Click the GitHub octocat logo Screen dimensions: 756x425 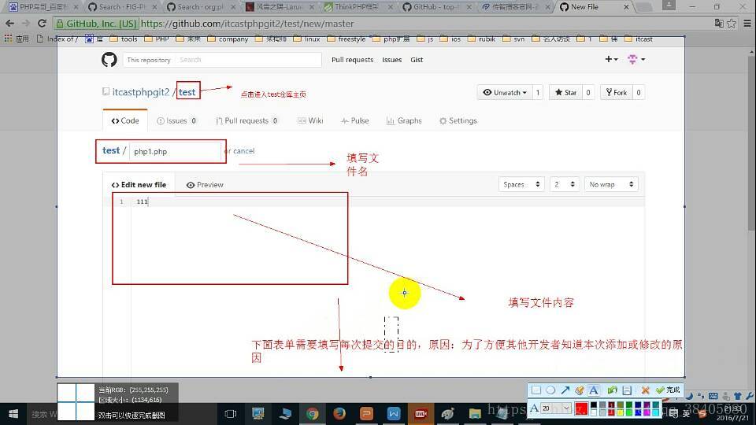tap(109, 60)
